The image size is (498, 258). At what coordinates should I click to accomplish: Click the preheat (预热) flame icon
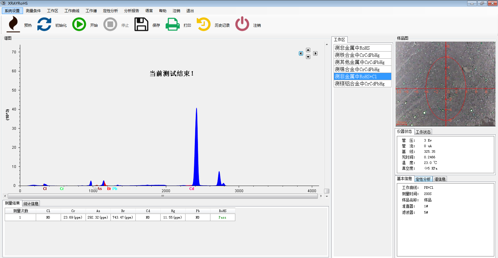point(13,24)
